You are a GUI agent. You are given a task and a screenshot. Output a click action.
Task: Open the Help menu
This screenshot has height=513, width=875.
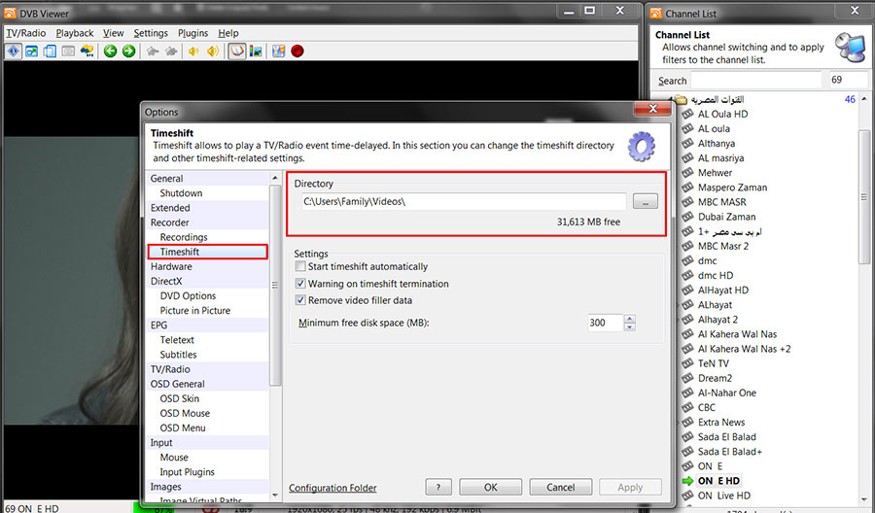coord(228,33)
